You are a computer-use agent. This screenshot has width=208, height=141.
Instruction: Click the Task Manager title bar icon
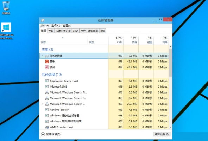(43, 20)
